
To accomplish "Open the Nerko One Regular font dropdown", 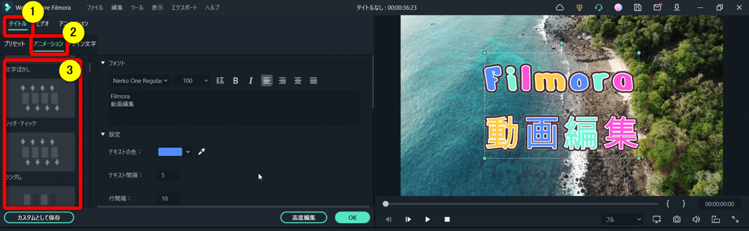I will click(x=139, y=81).
